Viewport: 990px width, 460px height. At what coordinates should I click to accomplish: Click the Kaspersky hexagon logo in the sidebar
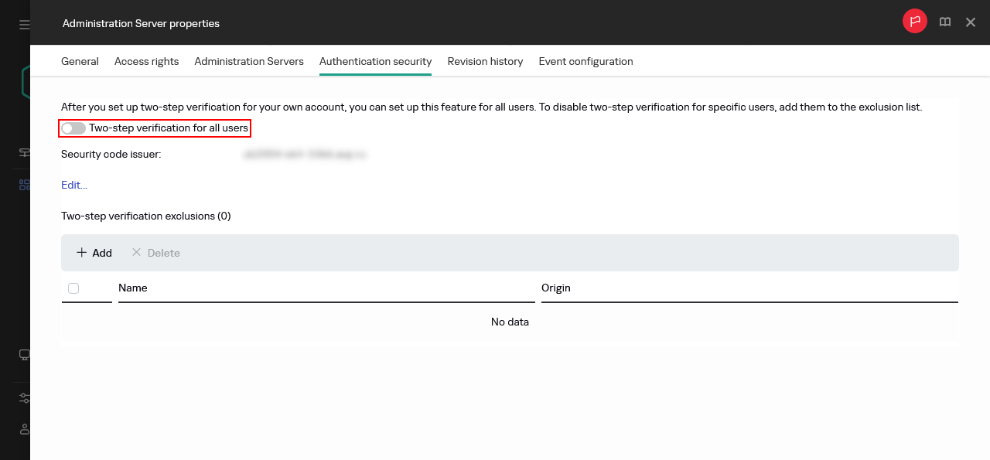[26, 81]
